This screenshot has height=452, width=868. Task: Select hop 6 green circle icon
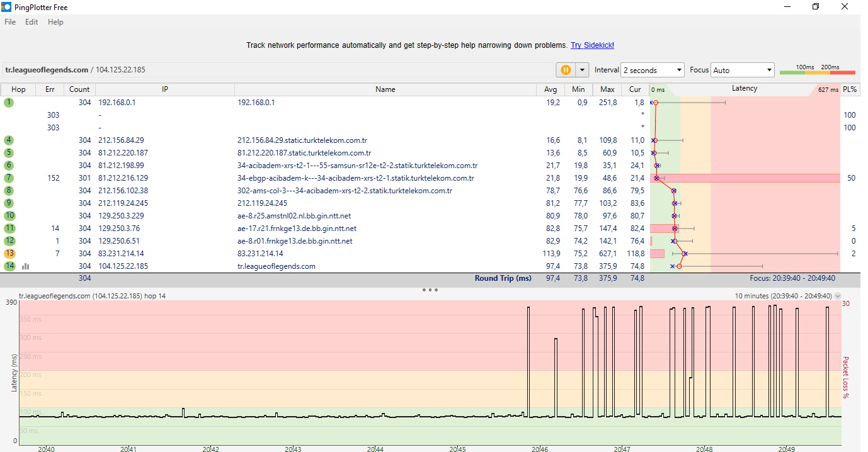pyautogui.click(x=9, y=165)
